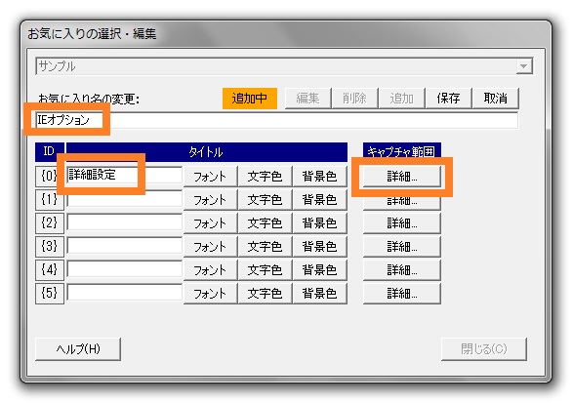This screenshot has width=572, height=403.
Task: Open 詳細... capture range for row {3}
Action: click(x=401, y=247)
